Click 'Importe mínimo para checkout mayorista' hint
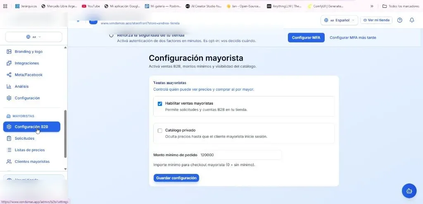Screen dimensions: 423x204 tap(204, 165)
